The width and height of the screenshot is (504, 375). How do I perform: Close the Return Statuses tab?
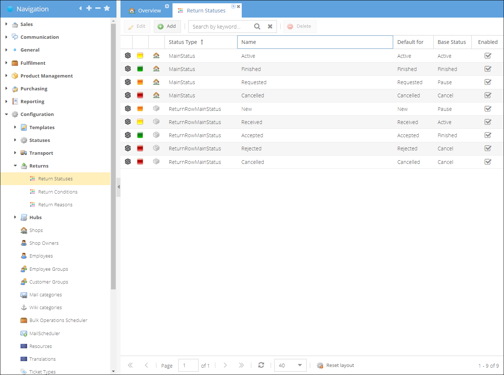238,7
